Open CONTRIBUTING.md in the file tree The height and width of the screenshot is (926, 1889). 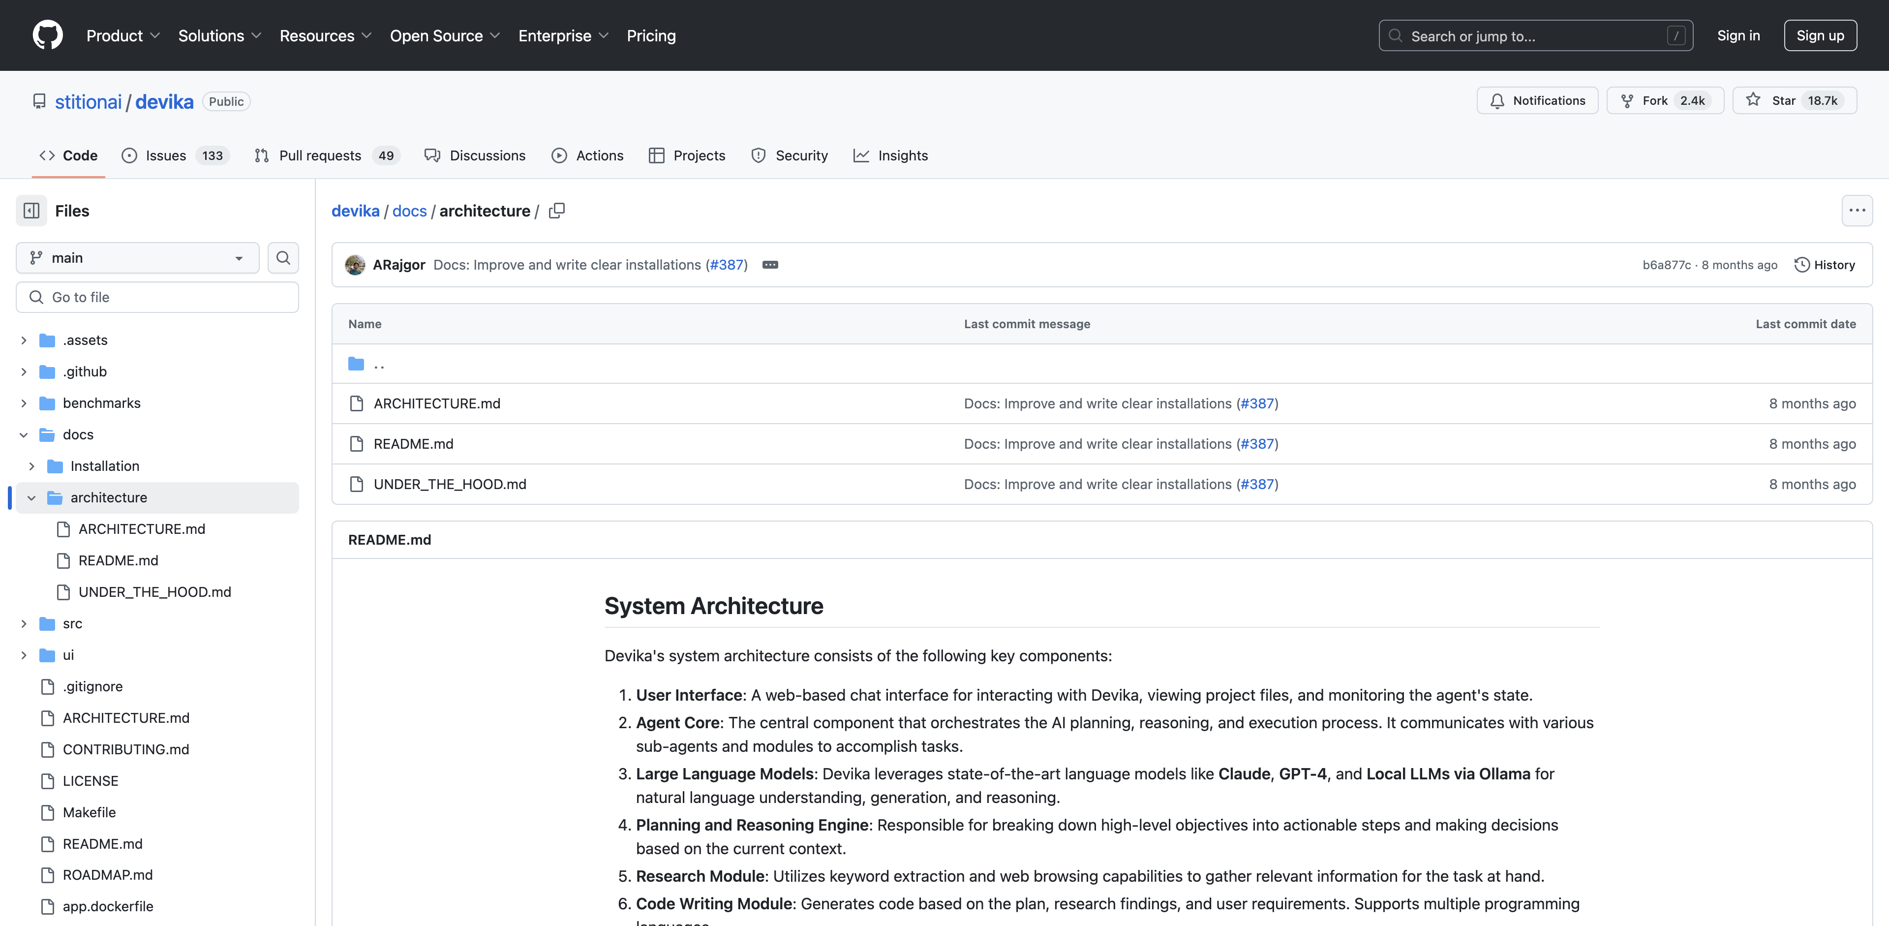click(125, 749)
